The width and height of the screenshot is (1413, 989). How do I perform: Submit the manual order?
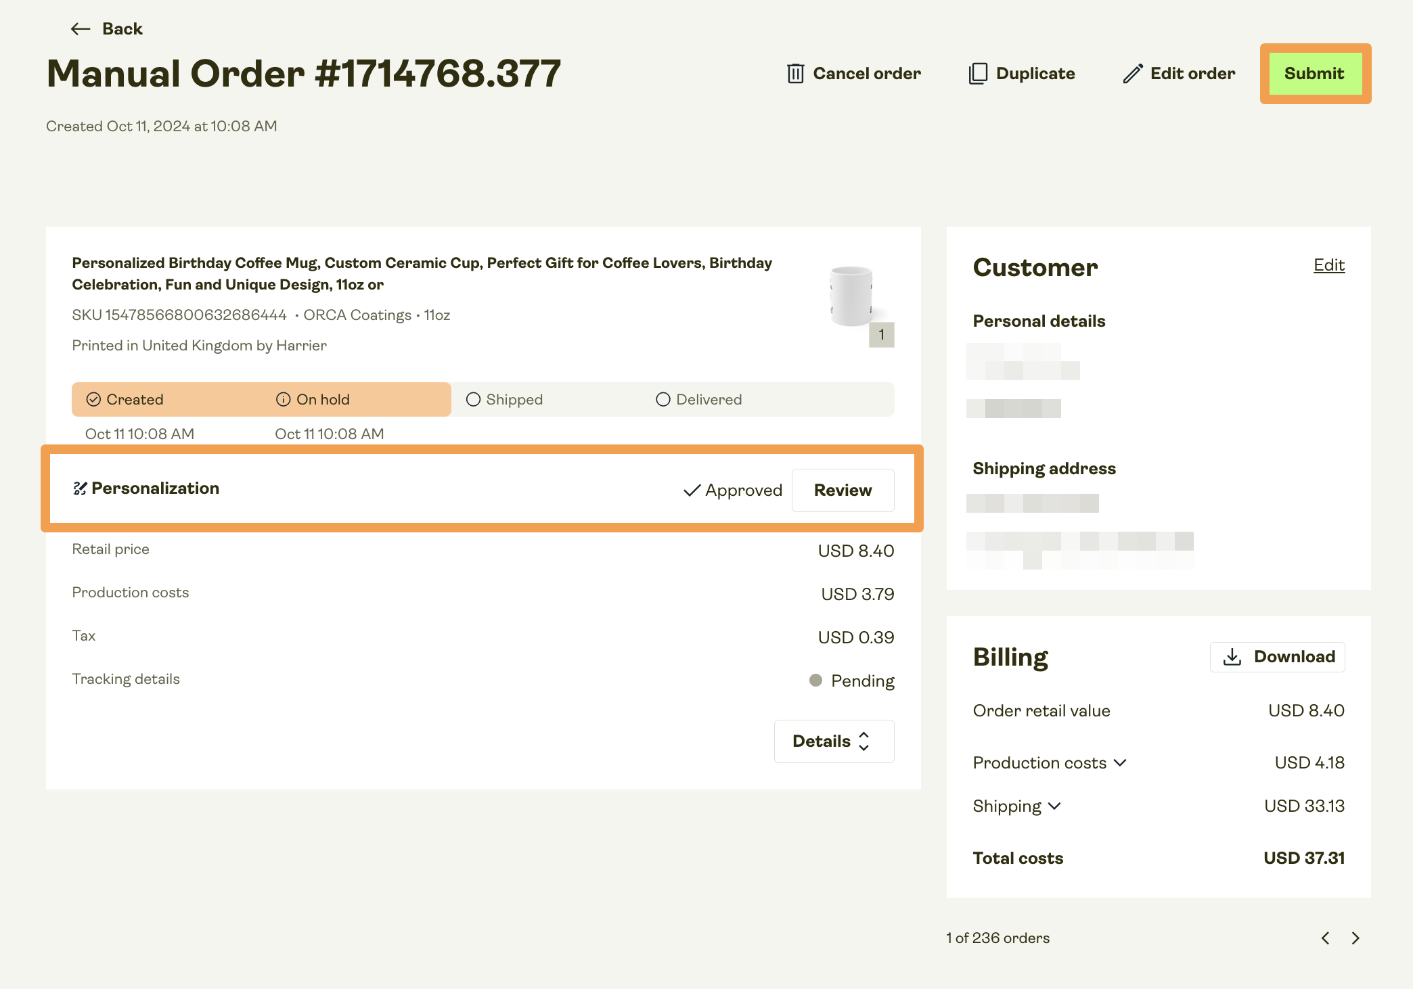(1314, 73)
